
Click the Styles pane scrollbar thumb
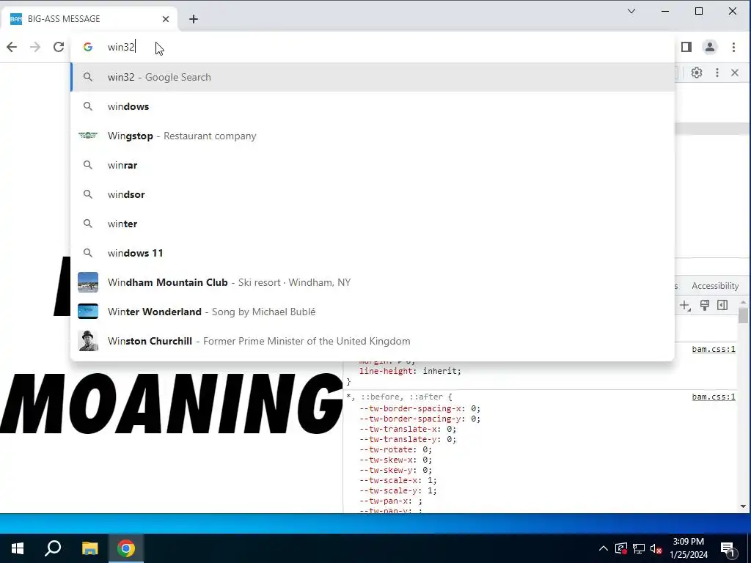[743, 315]
